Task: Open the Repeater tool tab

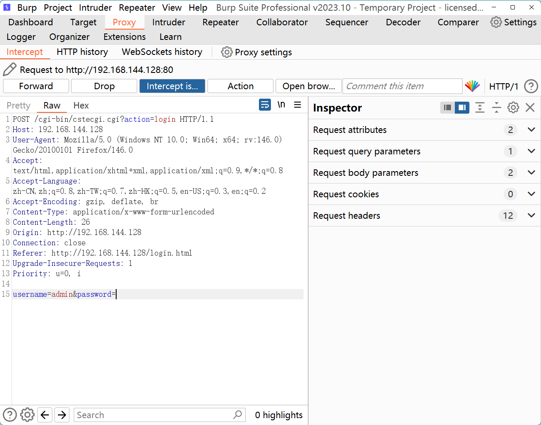Action: pyautogui.click(x=221, y=22)
